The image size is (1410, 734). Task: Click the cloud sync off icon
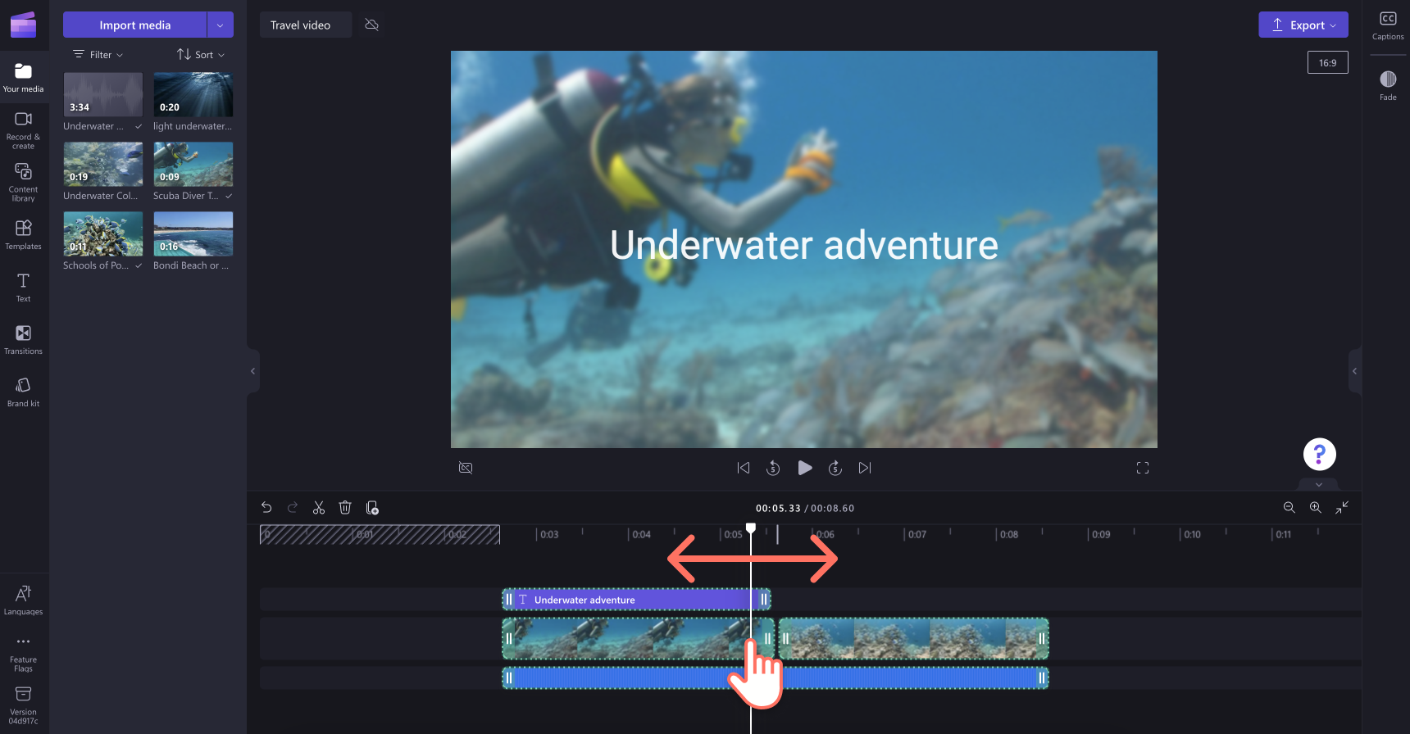pos(371,25)
